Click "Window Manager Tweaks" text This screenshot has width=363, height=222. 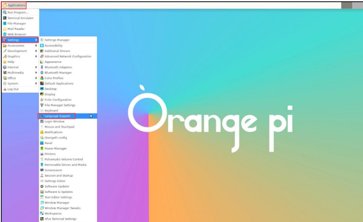click(62, 208)
